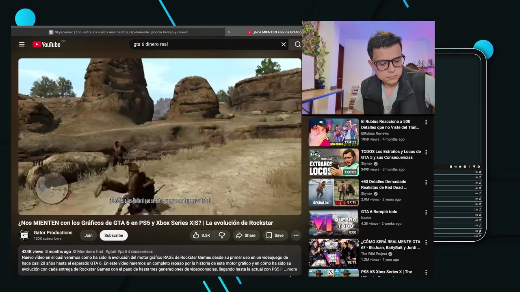Screen dimensions: 520x292
Task: Open the 'GTA 6 Rompió todo' thumbnail
Action: 334,222
